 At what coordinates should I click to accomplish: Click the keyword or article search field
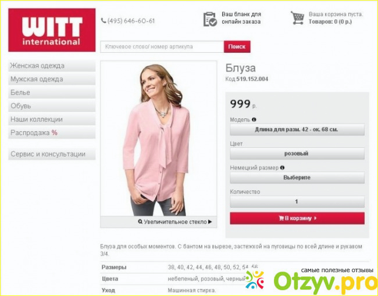(x=162, y=46)
